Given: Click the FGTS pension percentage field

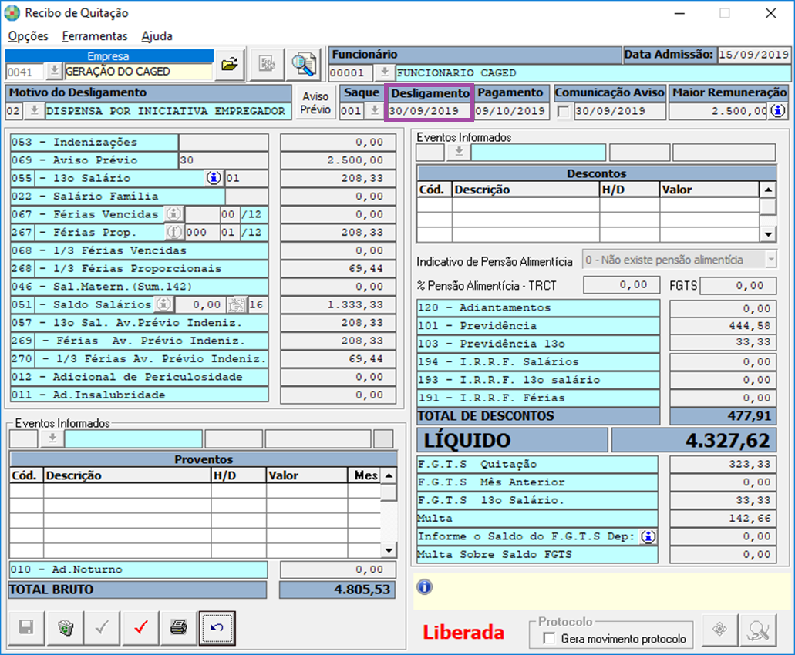Looking at the screenshot, I should [x=738, y=285].
